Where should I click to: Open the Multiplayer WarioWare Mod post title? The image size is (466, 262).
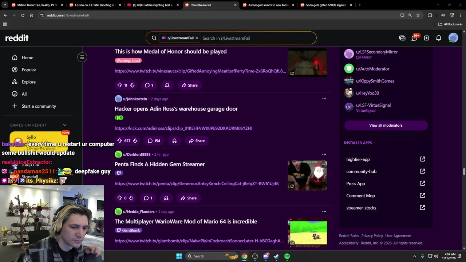(x=186, y=221)
